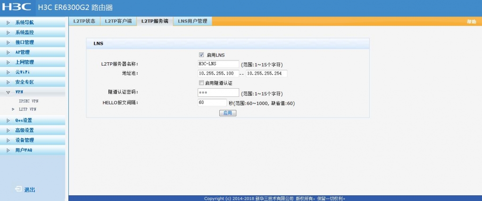The width and height of the screenshot is (482, 201).
Task: Click the copyright footer text
Action: (x=275, y=199)
